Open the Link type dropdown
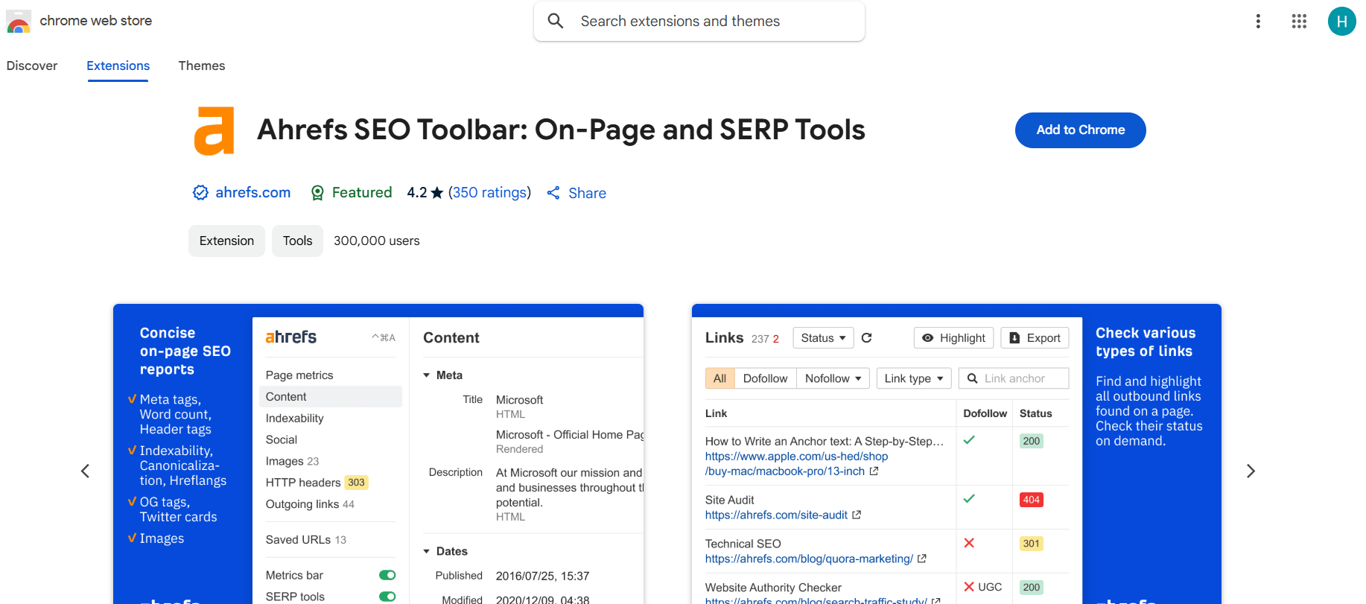1366x604 pixels. click(x=914, y=378)
